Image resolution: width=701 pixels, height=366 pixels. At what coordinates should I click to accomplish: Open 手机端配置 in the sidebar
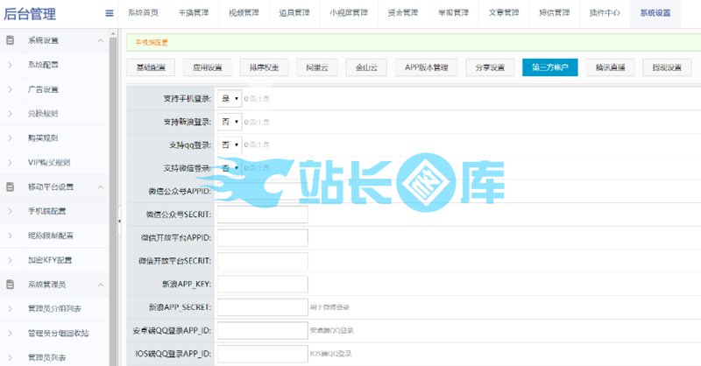[47, 211]
